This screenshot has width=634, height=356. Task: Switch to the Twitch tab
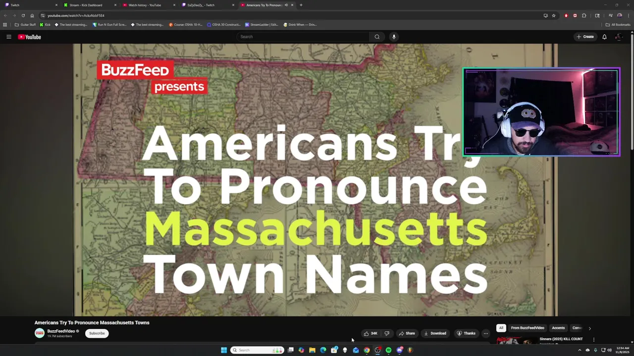pyautogui.click(x=30, y=5)
